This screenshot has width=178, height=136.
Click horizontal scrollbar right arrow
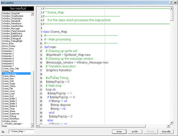click(x=168, y=126)
